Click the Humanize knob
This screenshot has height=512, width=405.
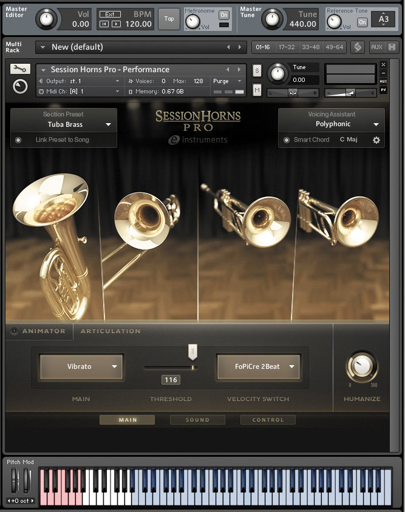click(362, 366)
